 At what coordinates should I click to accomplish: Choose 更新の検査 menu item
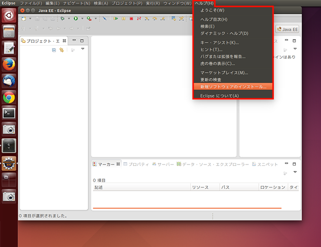pyautogui.click(x=233, y=80)
